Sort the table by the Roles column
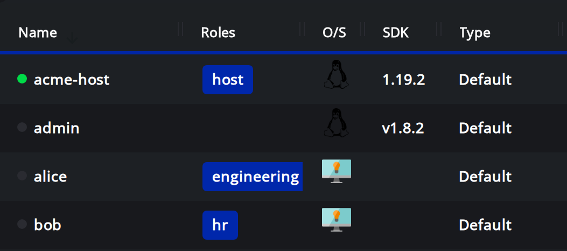 (218, 33)
